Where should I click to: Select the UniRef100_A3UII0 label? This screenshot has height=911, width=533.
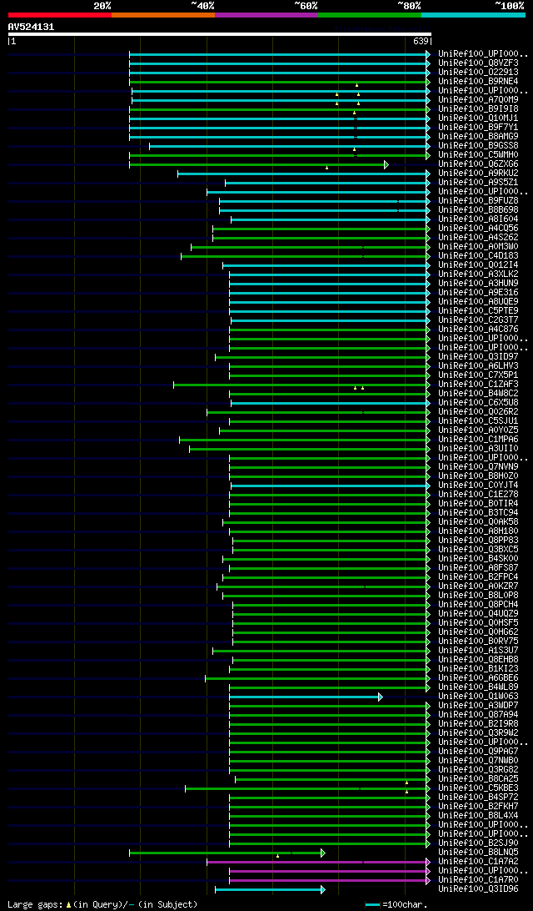click(479, 449)
